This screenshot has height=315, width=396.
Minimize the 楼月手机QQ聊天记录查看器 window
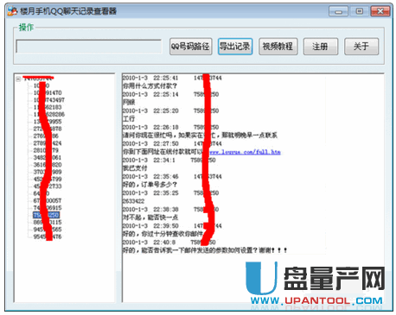coord(338,11)
